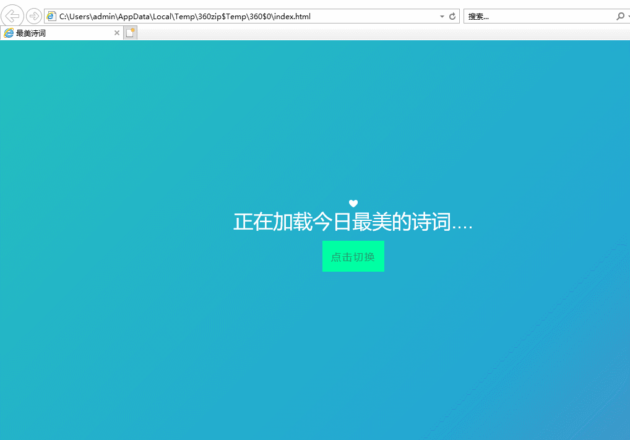Viewport: 630px width, 440px height.
Task: Close the 最美诗词 tab
Action: click(x=117, y=33)
